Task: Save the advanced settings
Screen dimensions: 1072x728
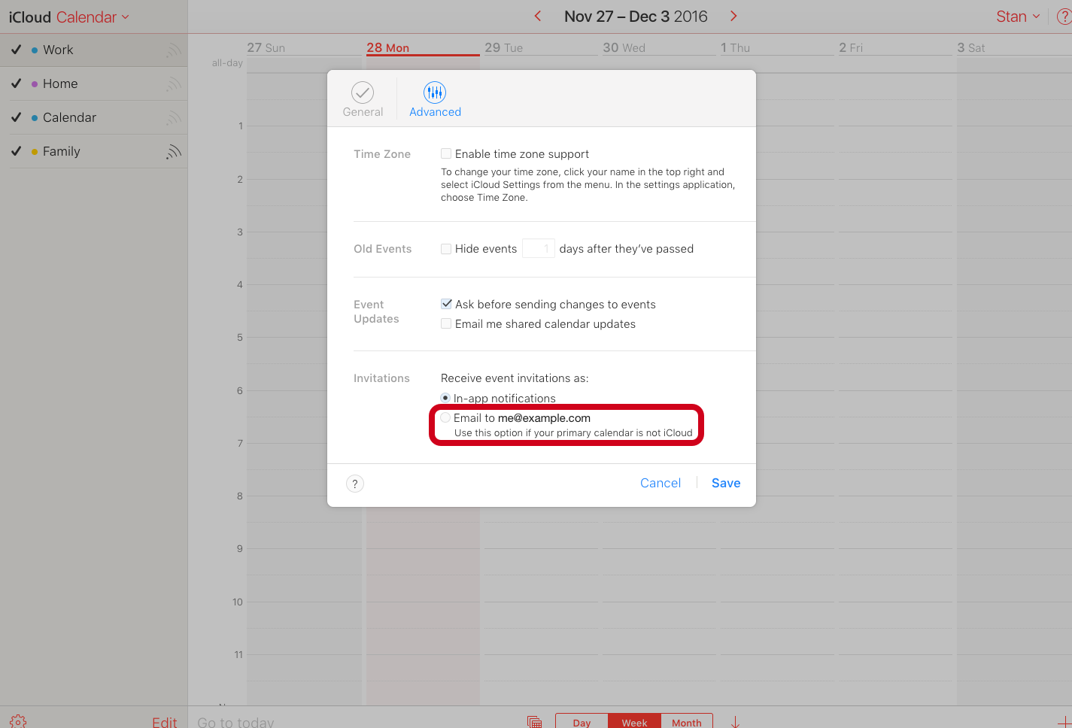Action: pos(724,483)
